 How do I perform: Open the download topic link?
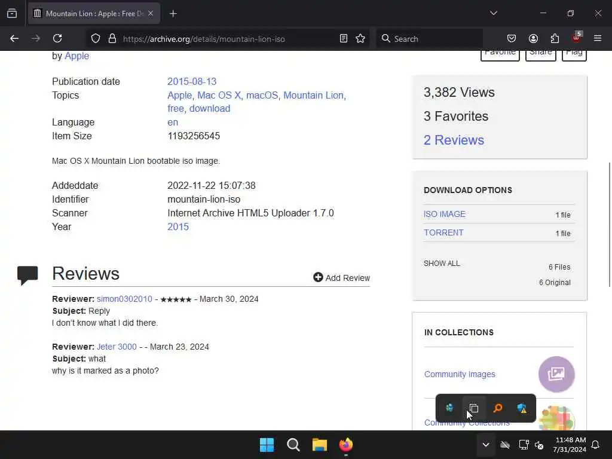point(210,109)
